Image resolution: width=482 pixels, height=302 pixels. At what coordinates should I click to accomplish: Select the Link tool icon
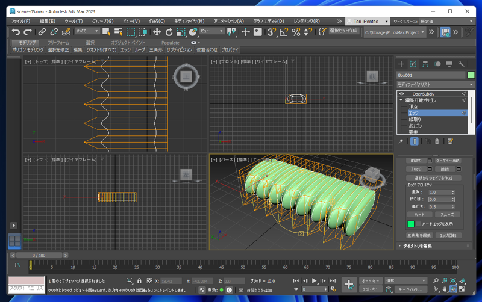tap(42, 32)
